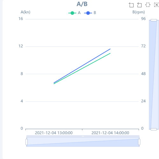Image resolution: width=159 pixels, height=159 pixels.
Task: Click the B(rpm) right axis name
Action: (x=139, y=12)
